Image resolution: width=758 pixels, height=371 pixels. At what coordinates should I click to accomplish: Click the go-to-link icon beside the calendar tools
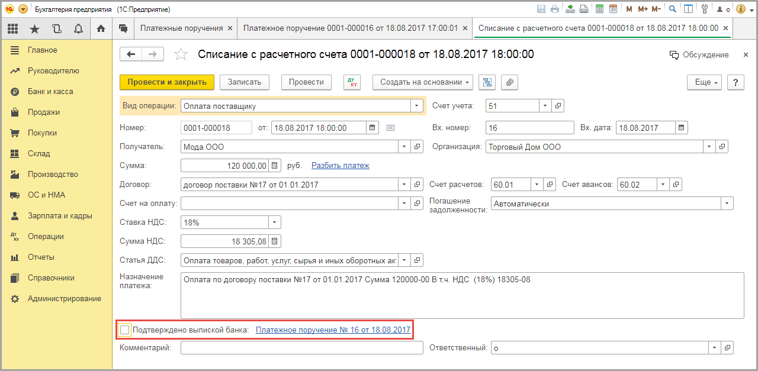tap(584, 9)
